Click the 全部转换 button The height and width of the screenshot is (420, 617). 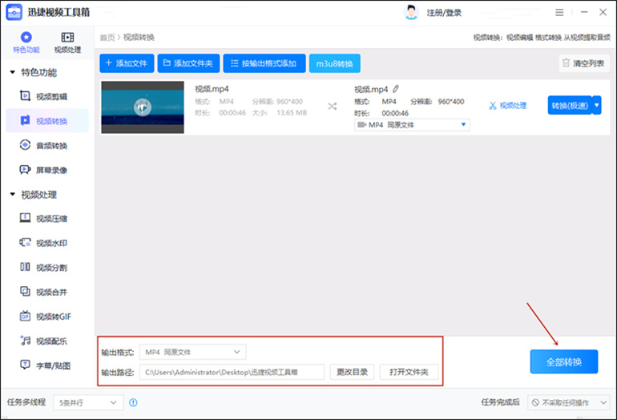(x=564, y=361)
